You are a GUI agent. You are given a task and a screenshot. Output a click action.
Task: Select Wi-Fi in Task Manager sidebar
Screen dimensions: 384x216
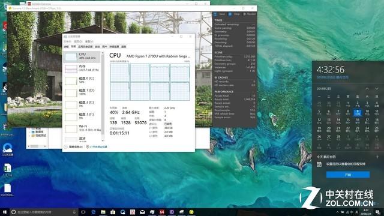[82, 128]
